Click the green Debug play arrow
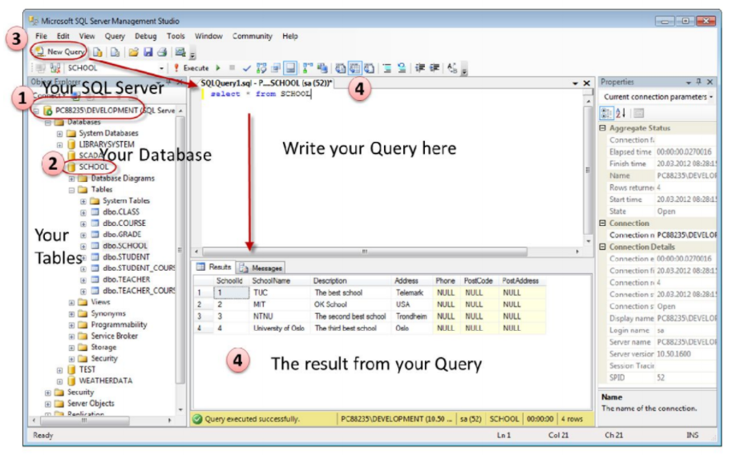736x455 pixels. point(218,68)
